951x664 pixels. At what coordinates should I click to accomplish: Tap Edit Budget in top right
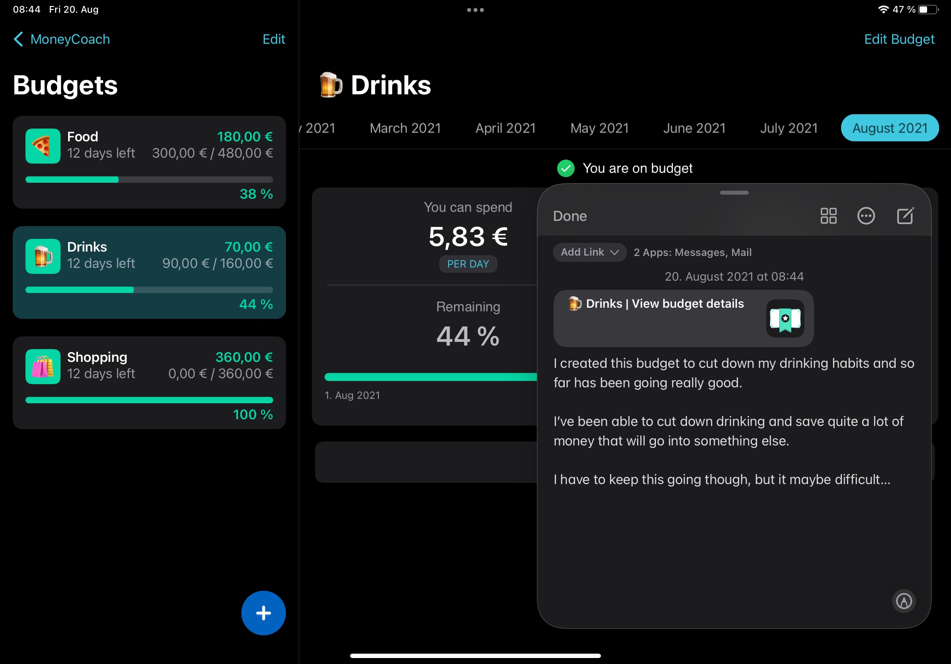[x=899, y=39]
